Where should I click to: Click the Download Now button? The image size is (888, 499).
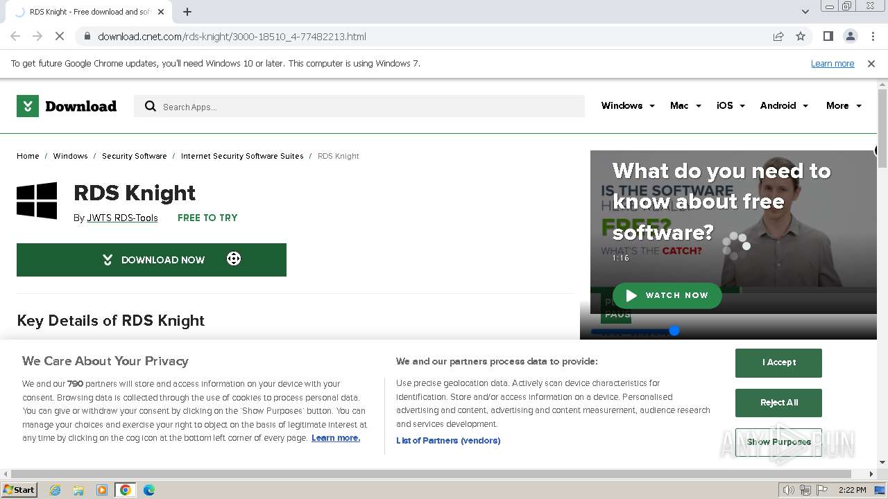pos(151,260)
